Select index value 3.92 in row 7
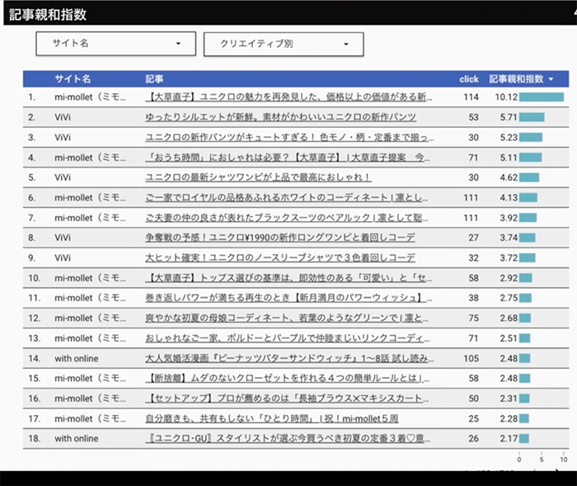This screenshot has height=486, width=577. tap(509, 218)
